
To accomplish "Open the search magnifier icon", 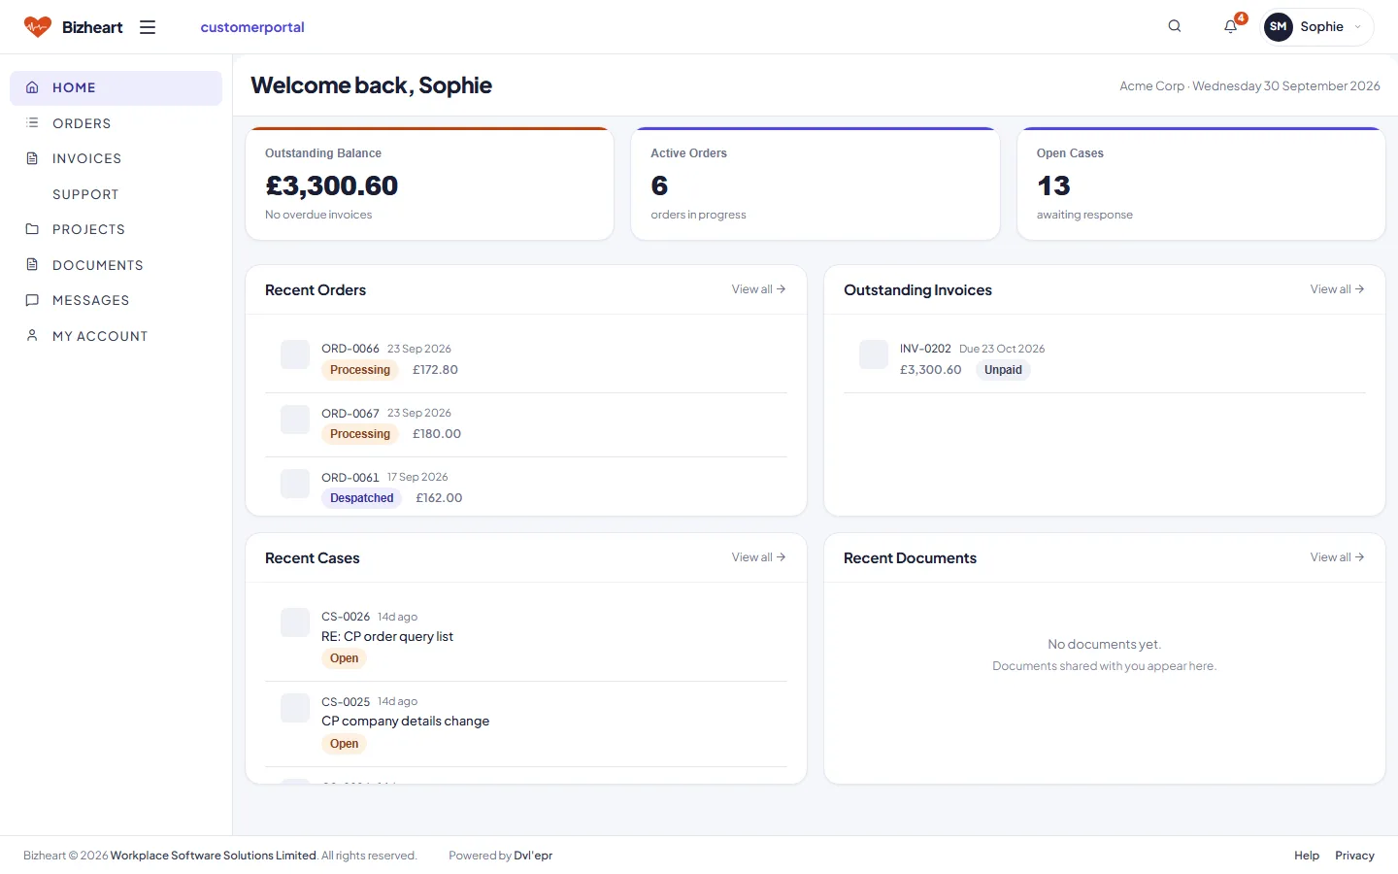I will (1175, 26).
